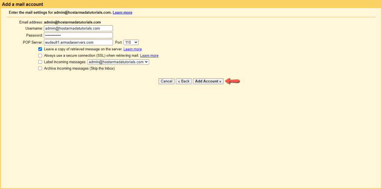This screenshot has height=189, width=382.
Task: Check Archive incoming messages (Skip the Inbox)
Action: 40,69
